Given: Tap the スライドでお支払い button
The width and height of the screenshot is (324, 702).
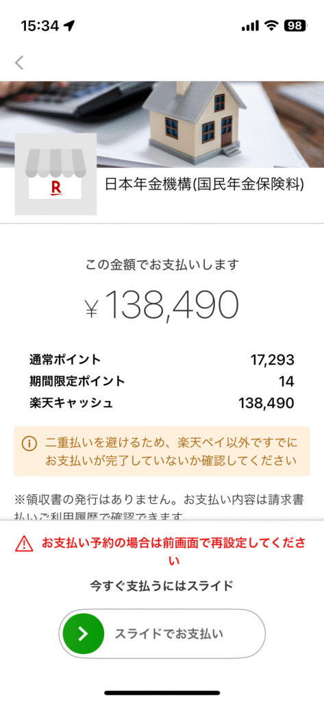Looking at the screenshot, I should click(162, 633).
